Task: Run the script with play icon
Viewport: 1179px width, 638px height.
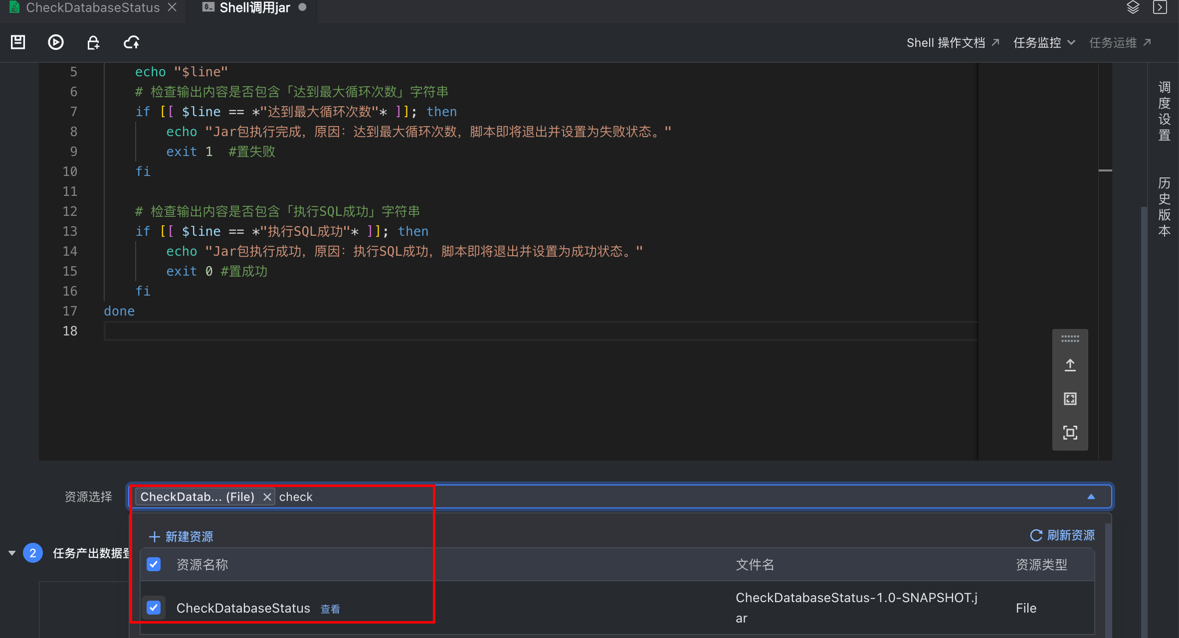Action: (55, 42)
